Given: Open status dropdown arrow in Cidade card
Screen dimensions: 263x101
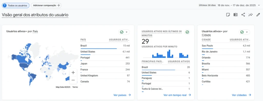Looking at the screenshot, I should (247, 32).
